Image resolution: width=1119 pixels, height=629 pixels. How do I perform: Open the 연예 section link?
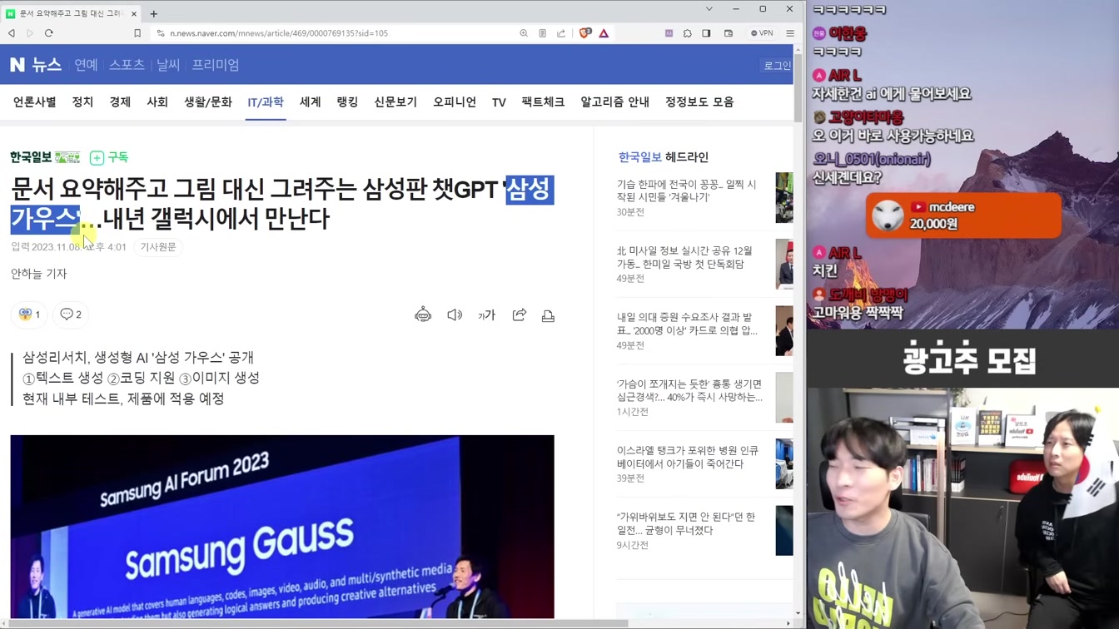[x=86, y=65]
